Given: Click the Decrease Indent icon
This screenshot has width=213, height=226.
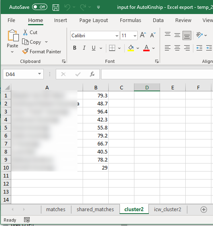Looking at the screenshot, I should click(x=199, y=48).
